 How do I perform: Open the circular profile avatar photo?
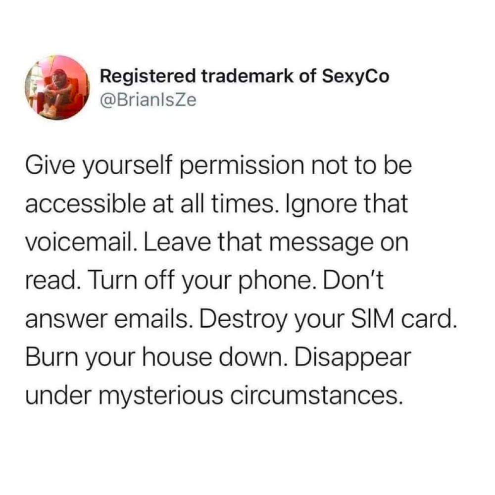coord(57,88)
